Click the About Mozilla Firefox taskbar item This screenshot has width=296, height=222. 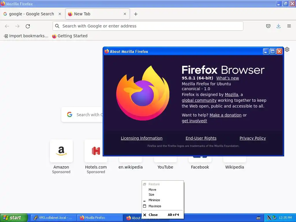133,218
